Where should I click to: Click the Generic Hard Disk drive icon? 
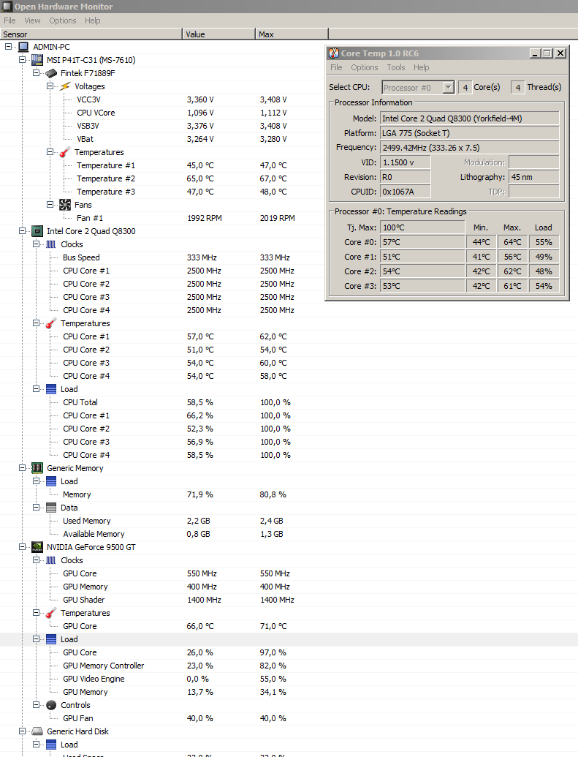pyautogui.click(x=37, y=731)
